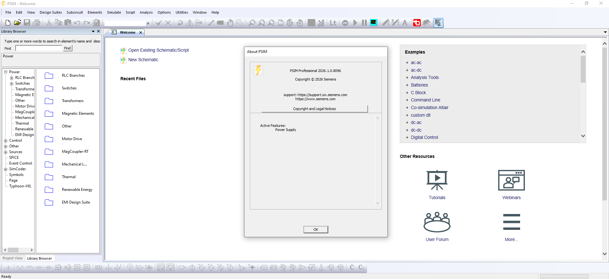The image size is (609, 279).
Task: Click the Undo arrow icon
Action: pos(77,23)
